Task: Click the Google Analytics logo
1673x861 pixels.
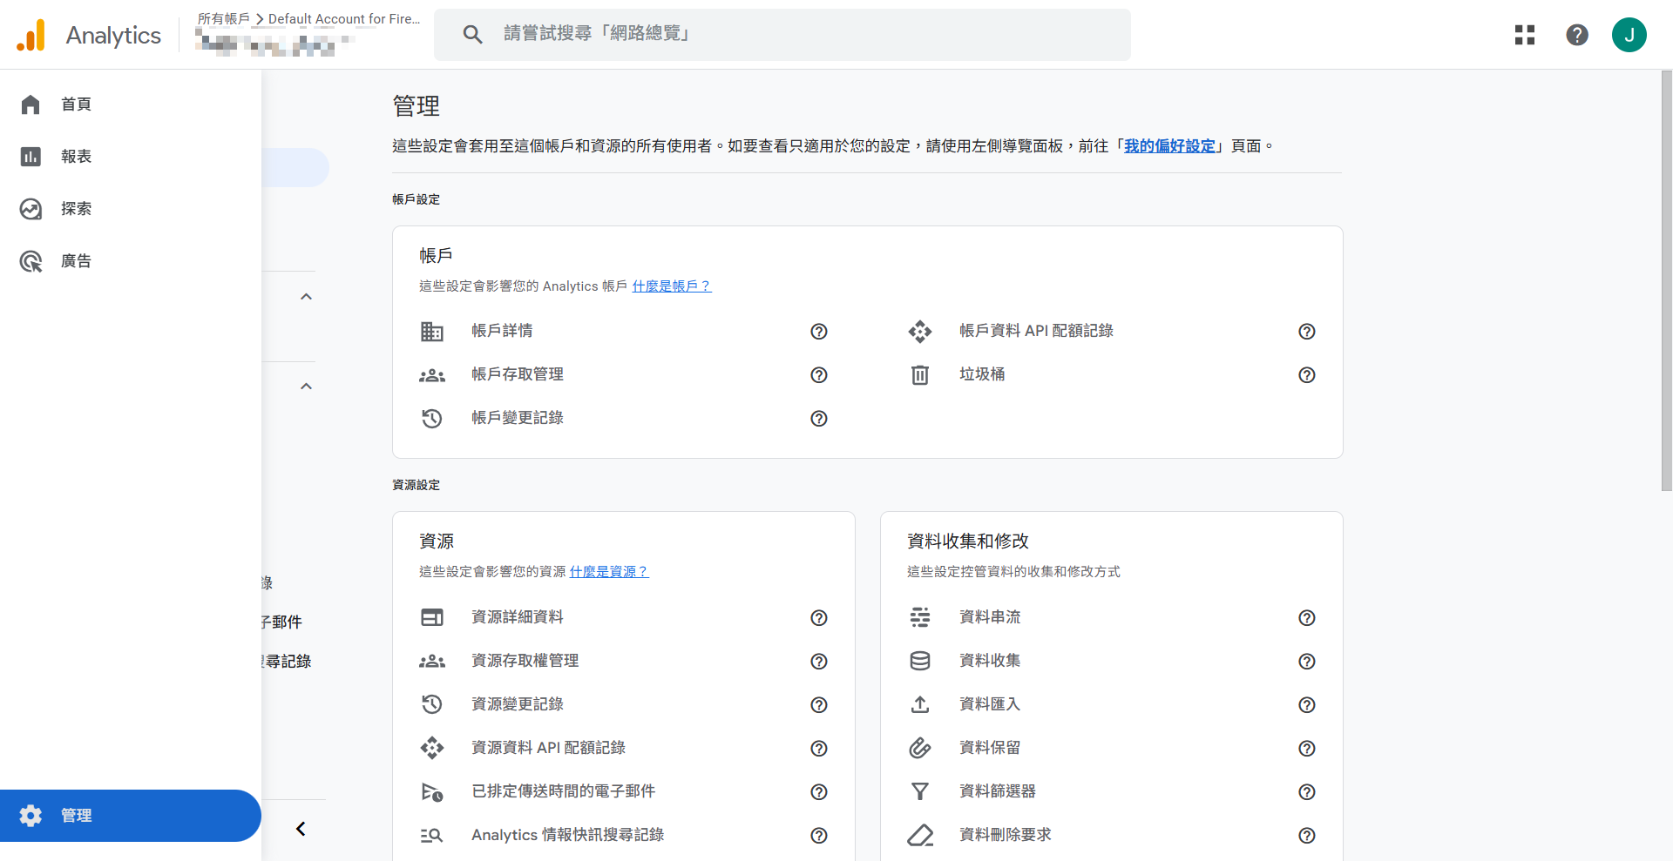Action: [x=87, y=35]
